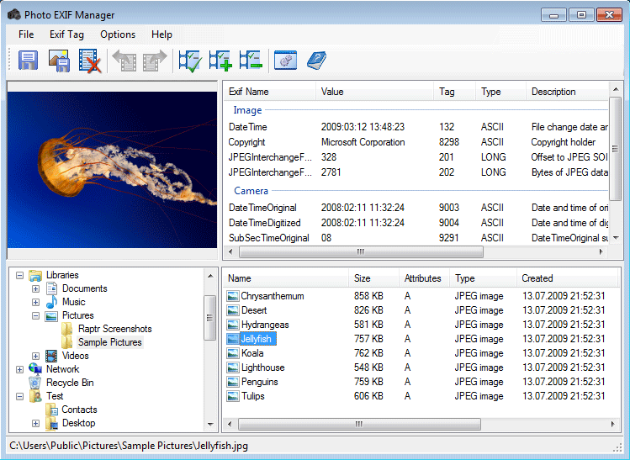Screen dimensions: 630x460
Task: Open the Options menu
Action: pos(118,34)
